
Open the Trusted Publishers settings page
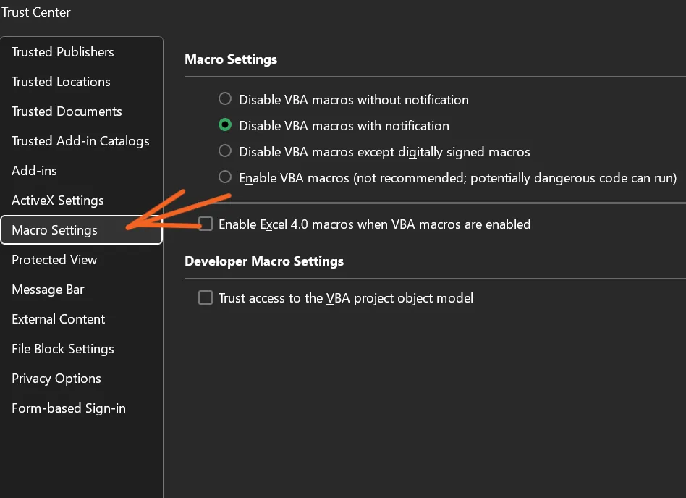pyautogui.click(x=62, y=51)
